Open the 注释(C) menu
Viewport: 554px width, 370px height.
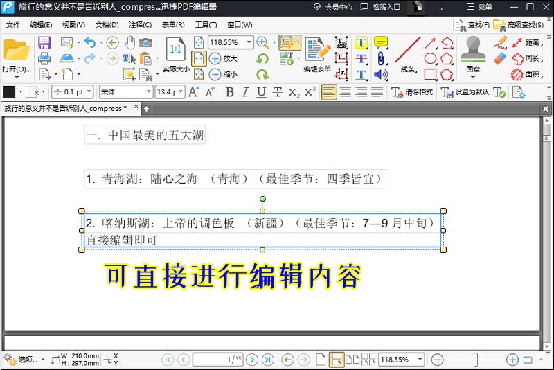[x=141, y=25]
